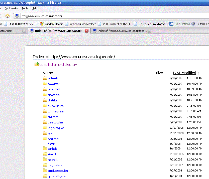
Task: Click the Up to higher level directory icon
Action: coord(37,65)
